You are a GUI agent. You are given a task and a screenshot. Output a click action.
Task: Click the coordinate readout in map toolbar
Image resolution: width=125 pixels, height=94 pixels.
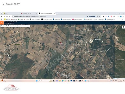click(x=23, y=26)
